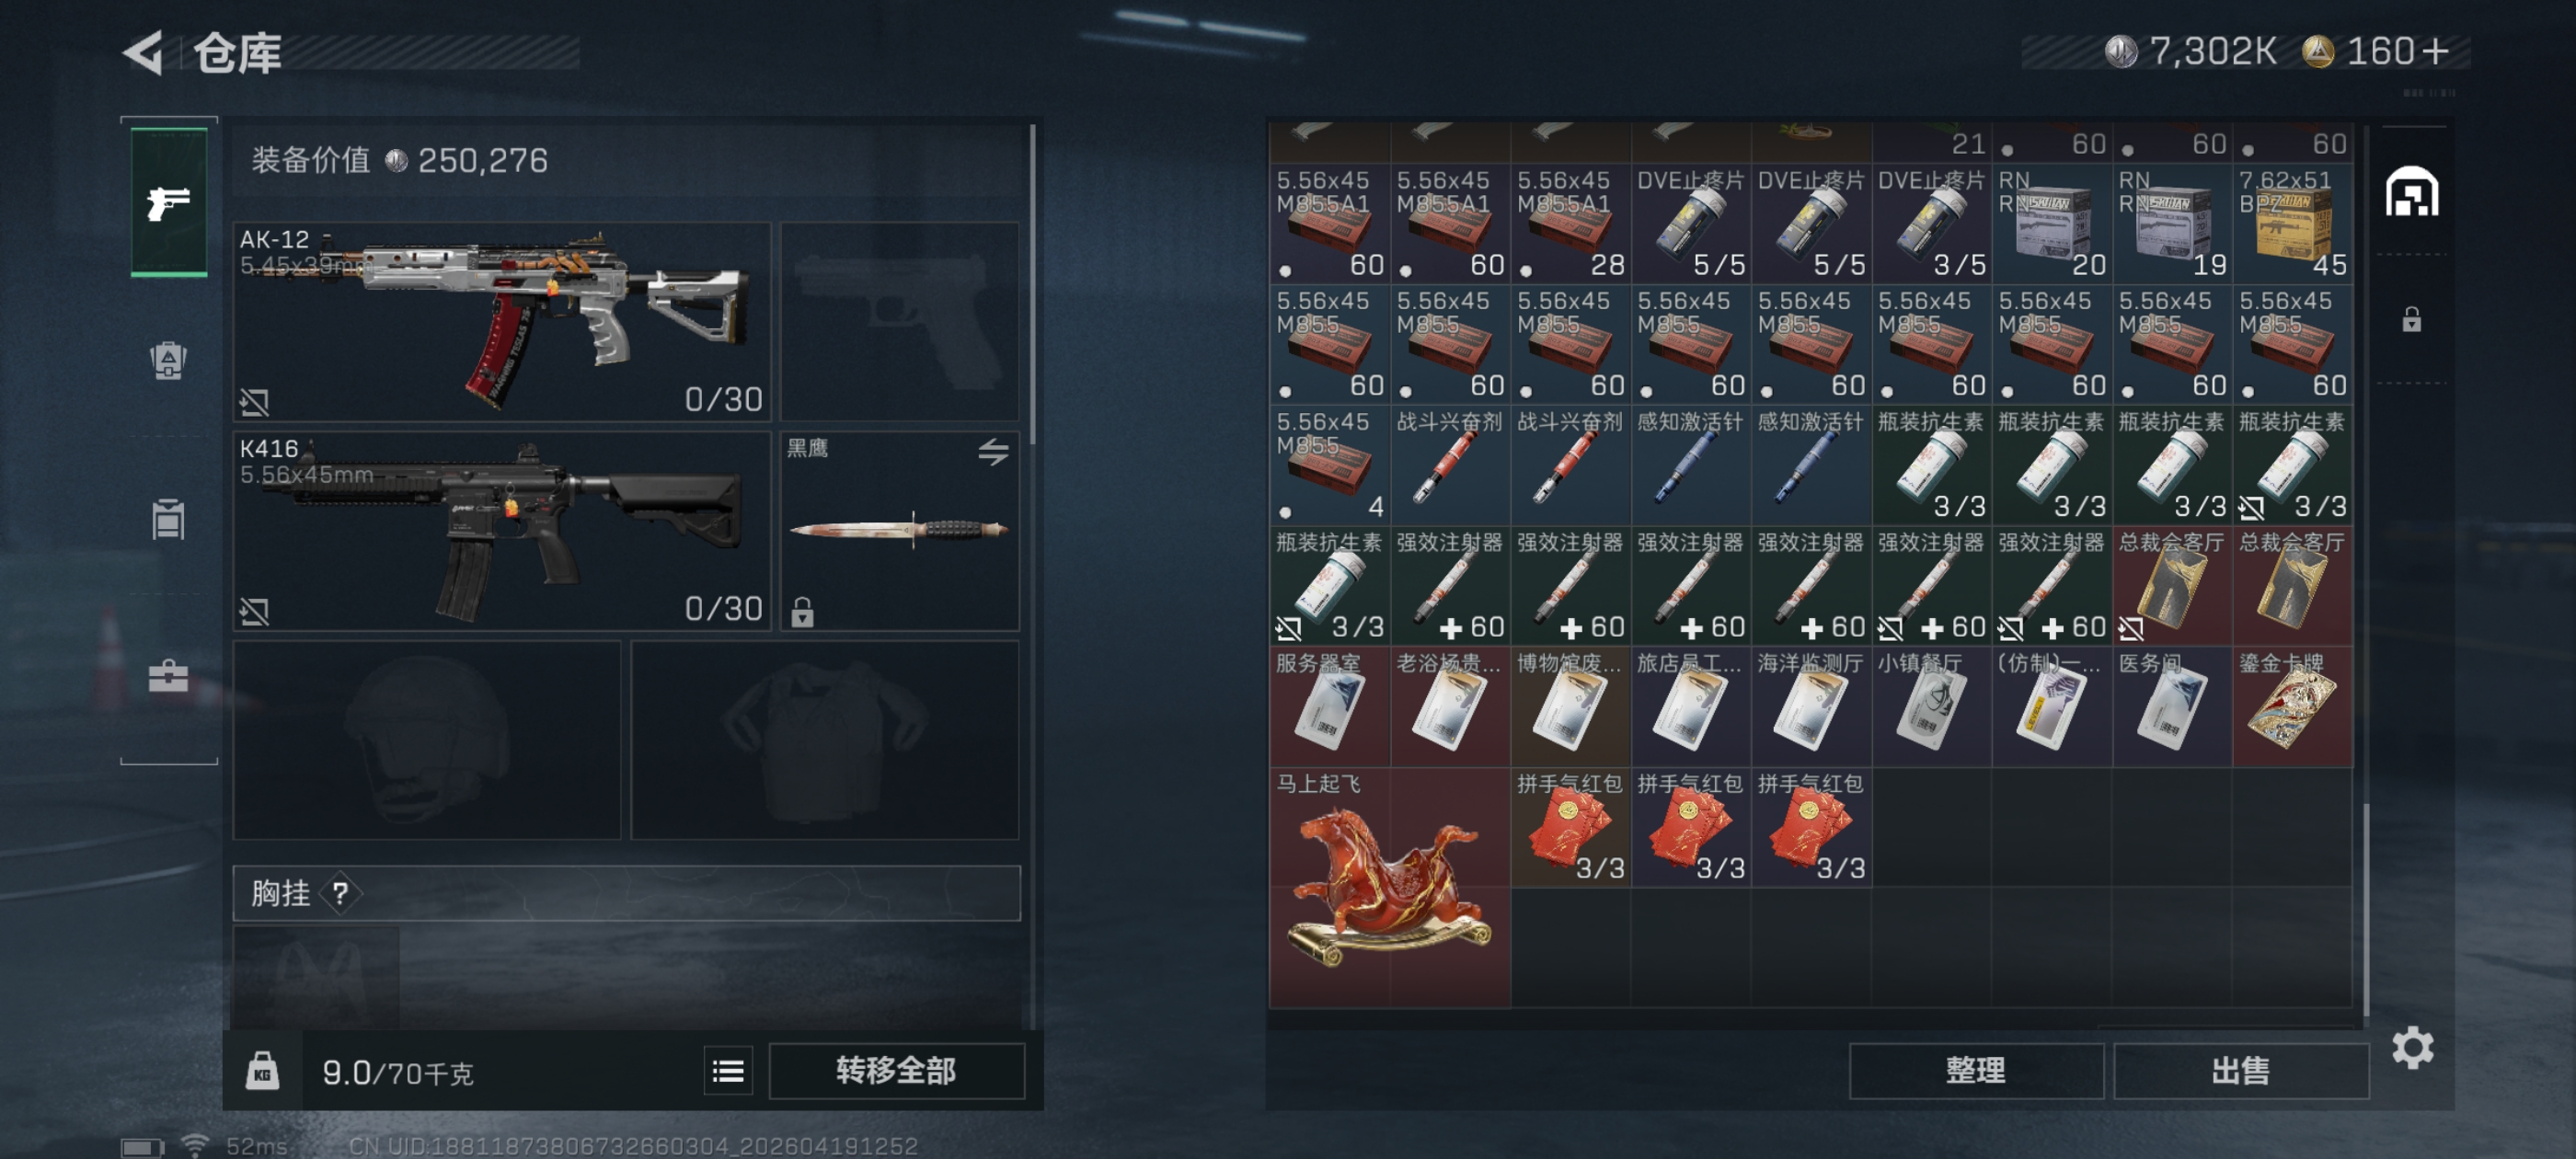Select the 马上起飞 red horse item

click(1390, 887)
